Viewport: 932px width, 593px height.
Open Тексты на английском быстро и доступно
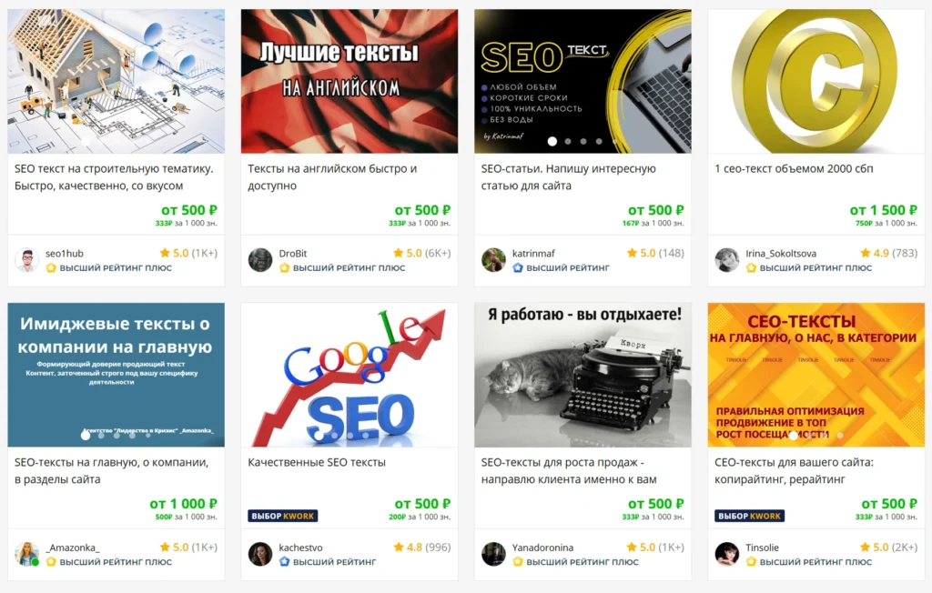332,177
